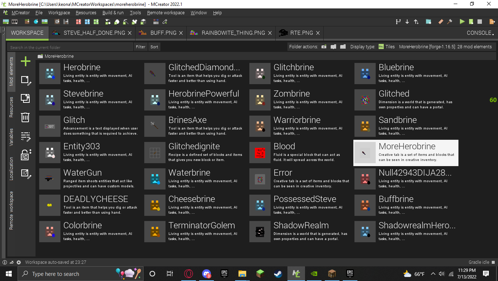
Task: Open File Explorer from the taskbar
Action: pyautogui.click(x=242, y=274)
